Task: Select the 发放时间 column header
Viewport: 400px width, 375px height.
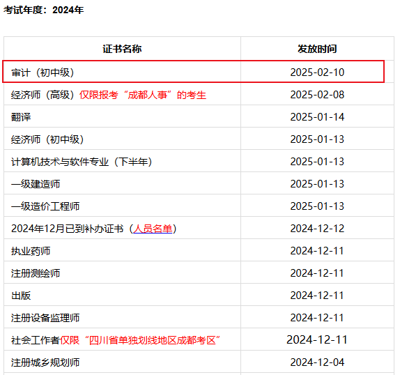Action: click(x=317, y=49)
